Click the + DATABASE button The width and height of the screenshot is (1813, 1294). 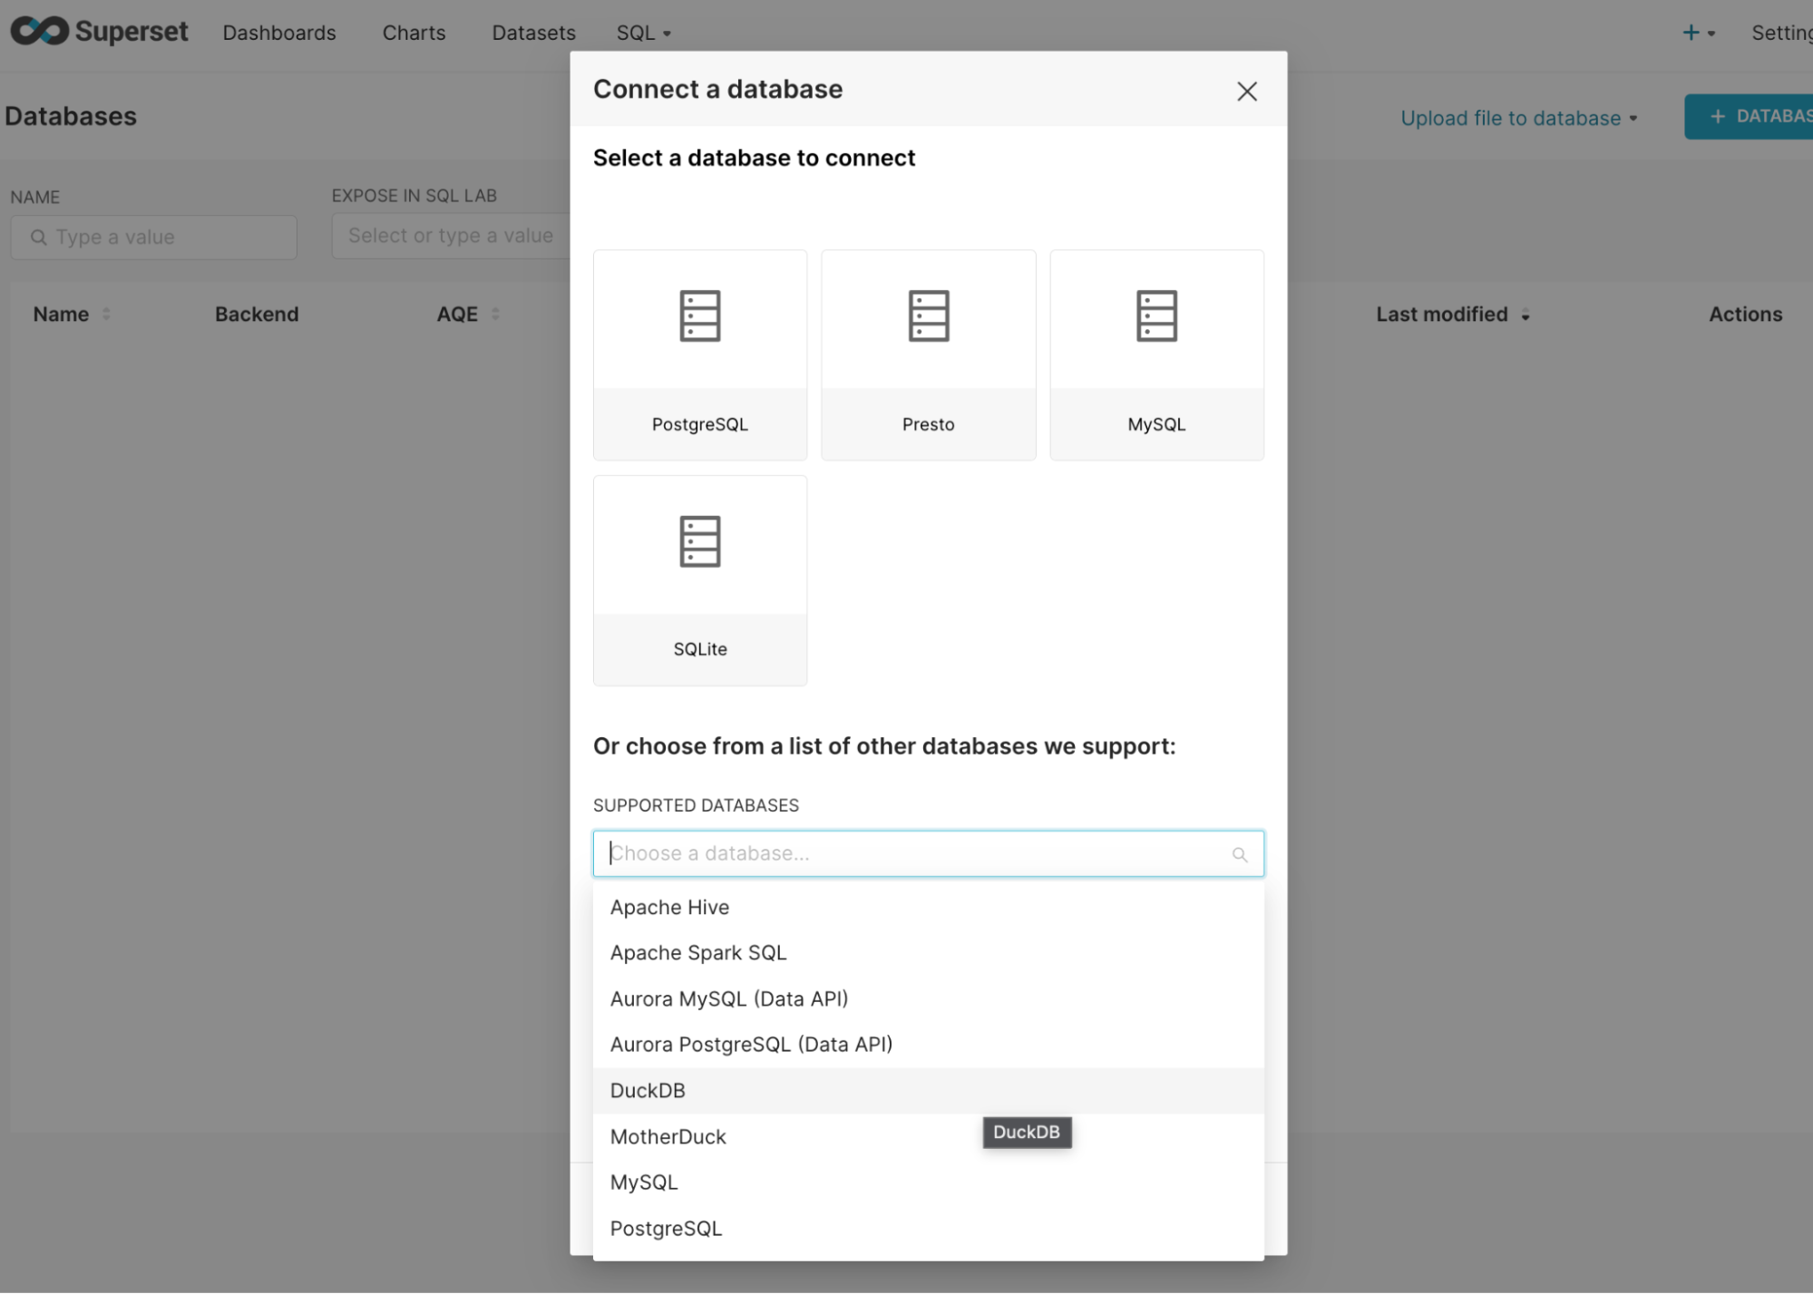[x=1748, y=116]
